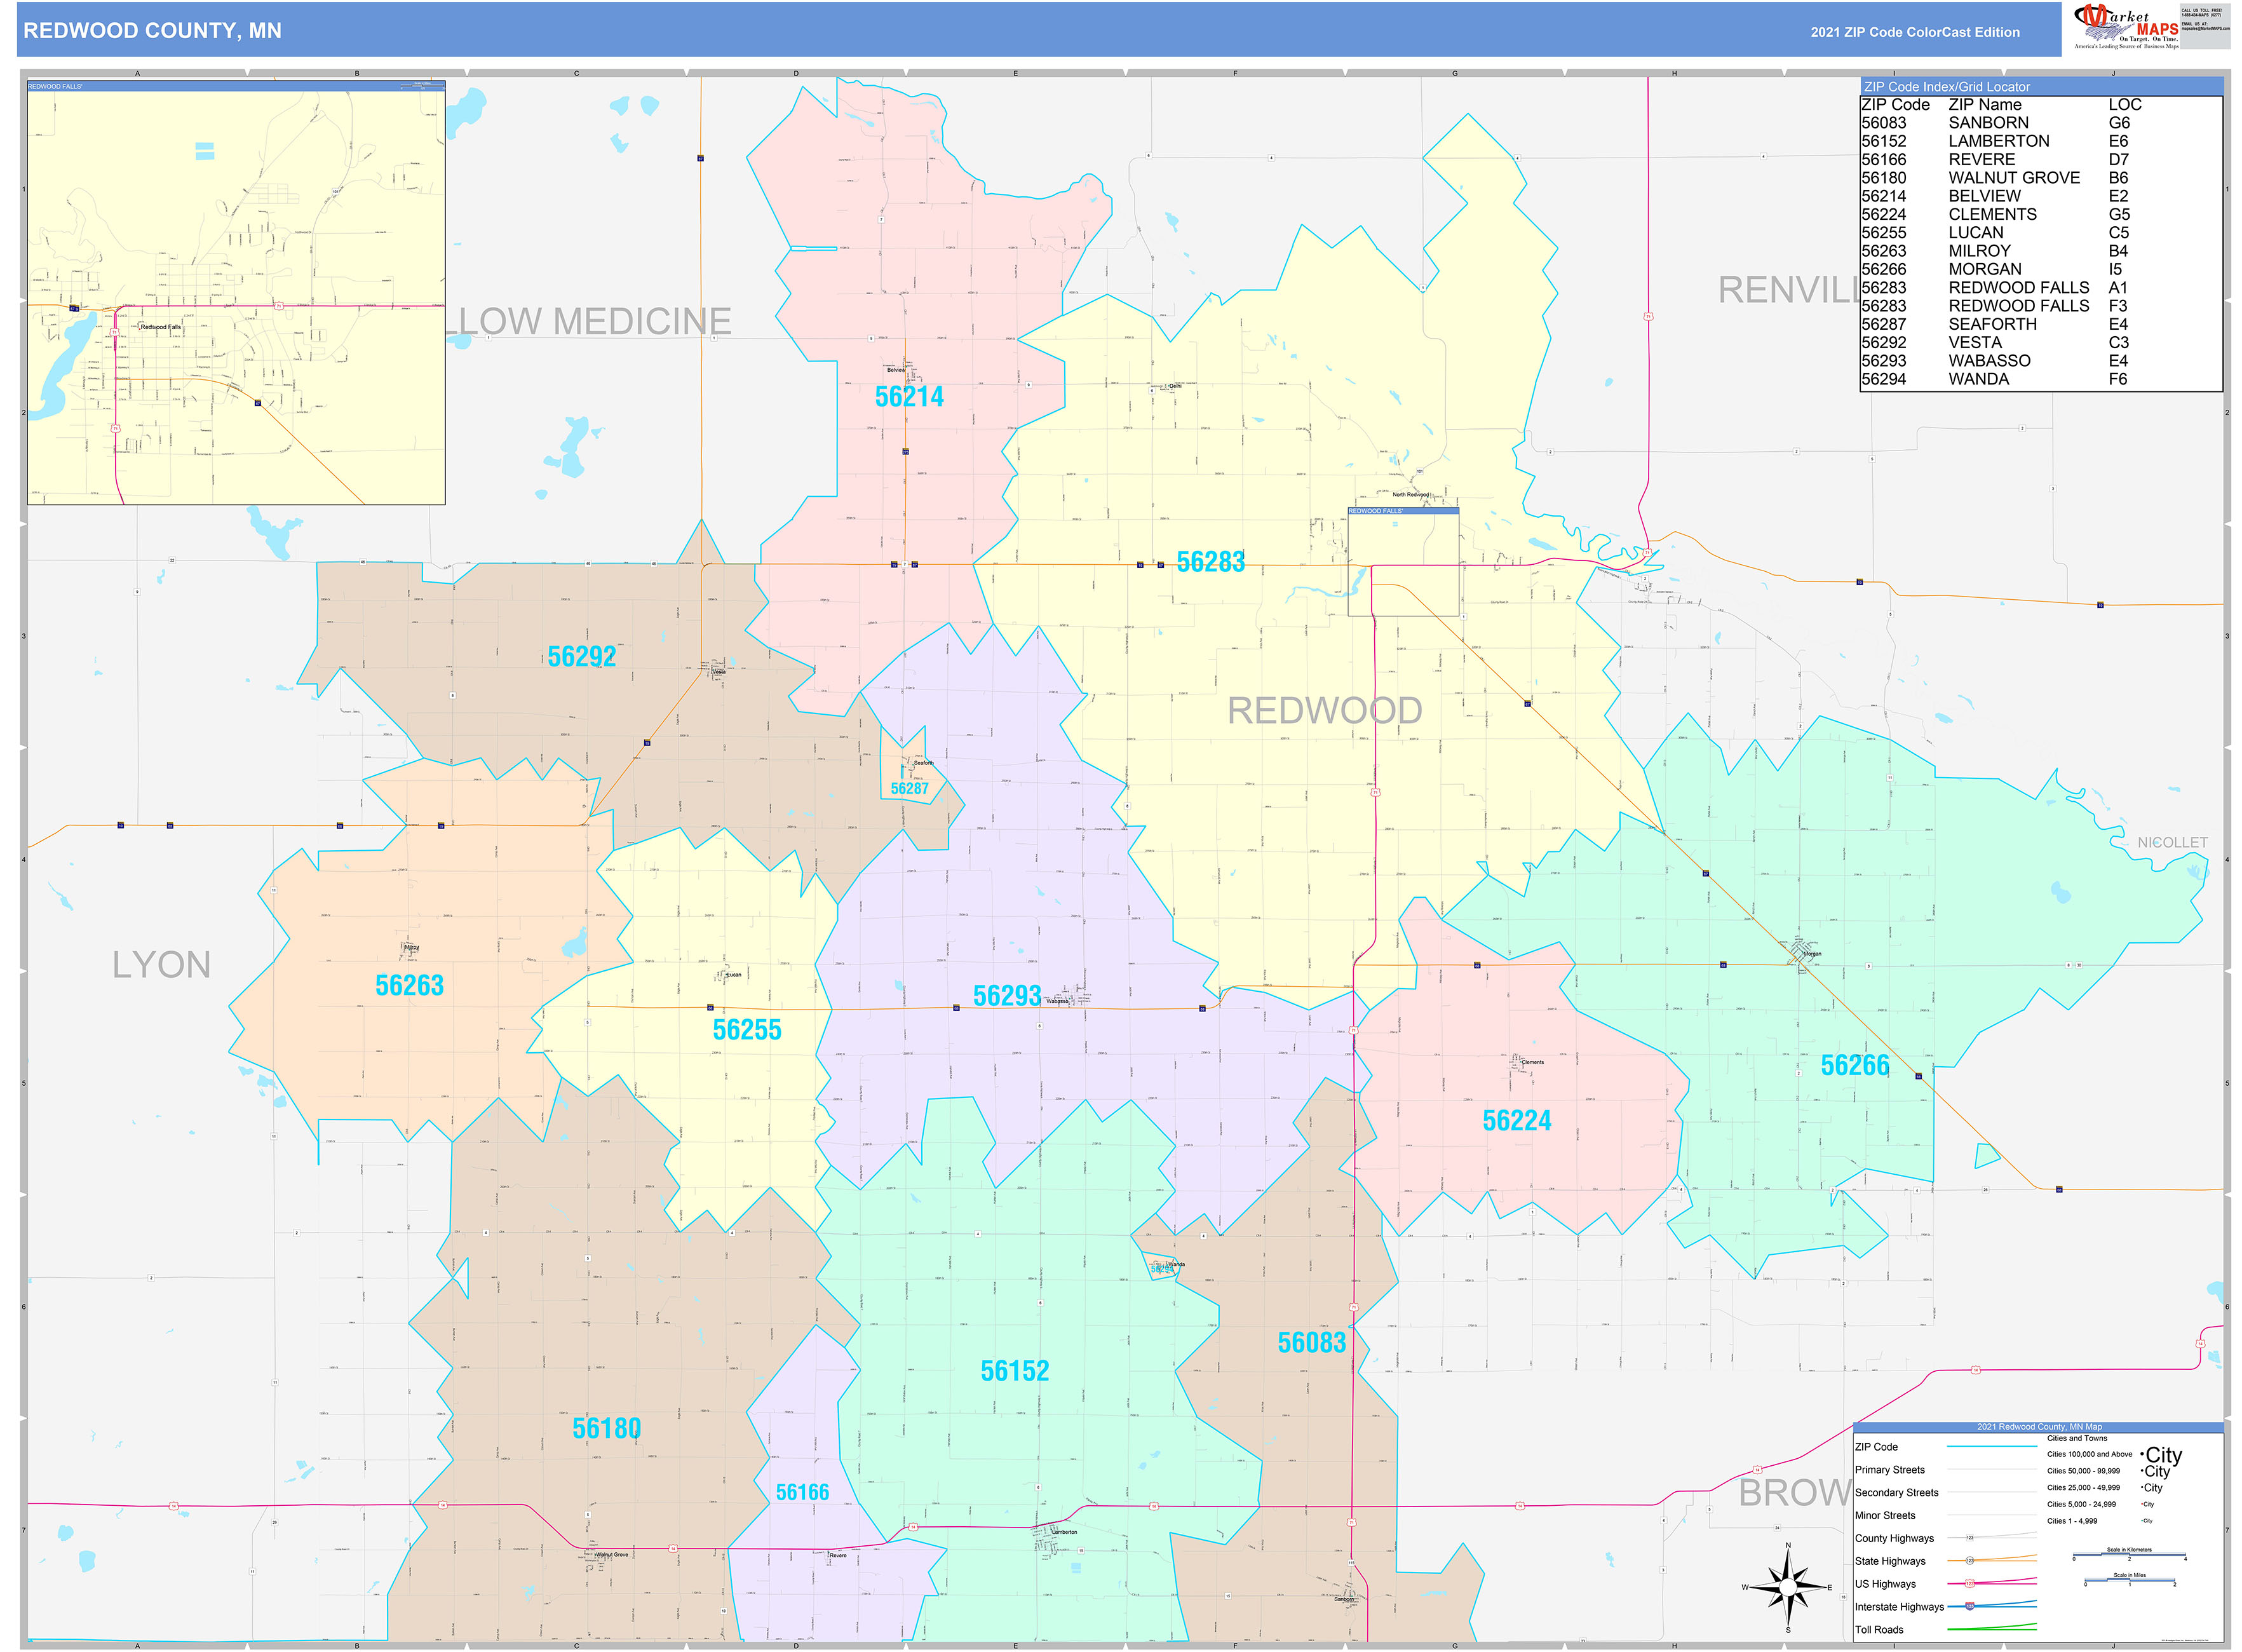
Task: Click the 1-888-434-MAPS toll-free number
Action: [2202, 15]
